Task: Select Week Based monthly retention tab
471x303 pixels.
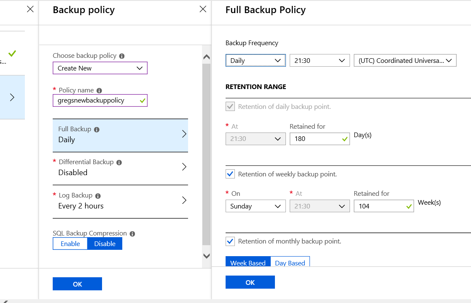Action: pos(248,262)
